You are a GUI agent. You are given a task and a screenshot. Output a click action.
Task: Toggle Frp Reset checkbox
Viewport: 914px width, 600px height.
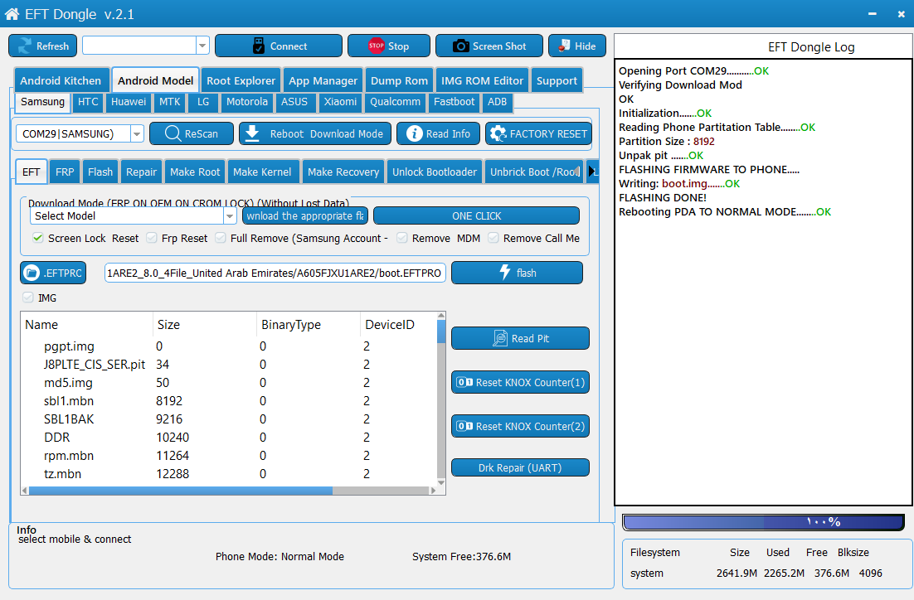152,238
